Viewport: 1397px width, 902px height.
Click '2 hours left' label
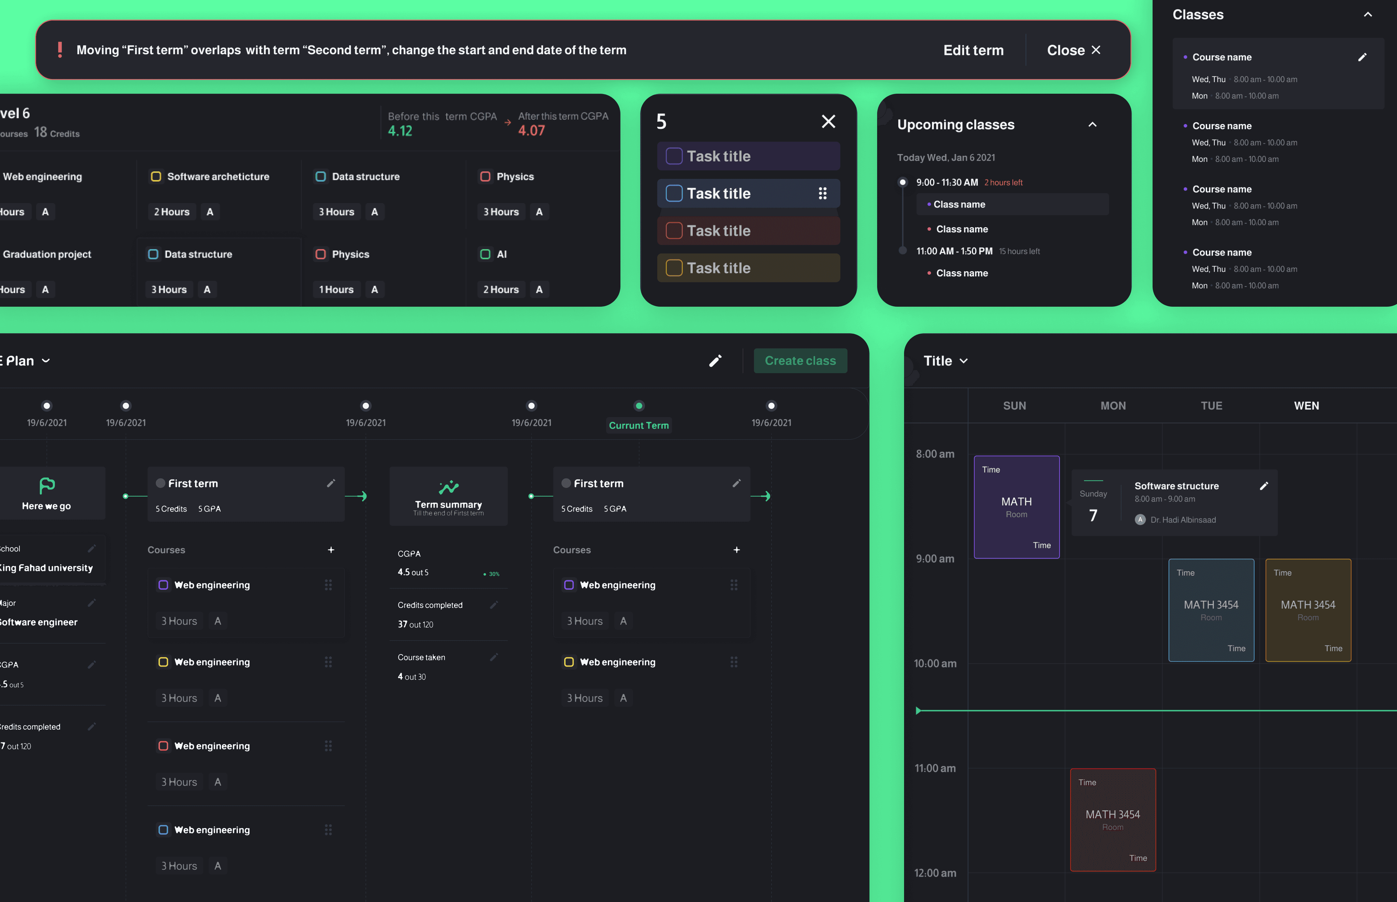(x=1003, y=183)
